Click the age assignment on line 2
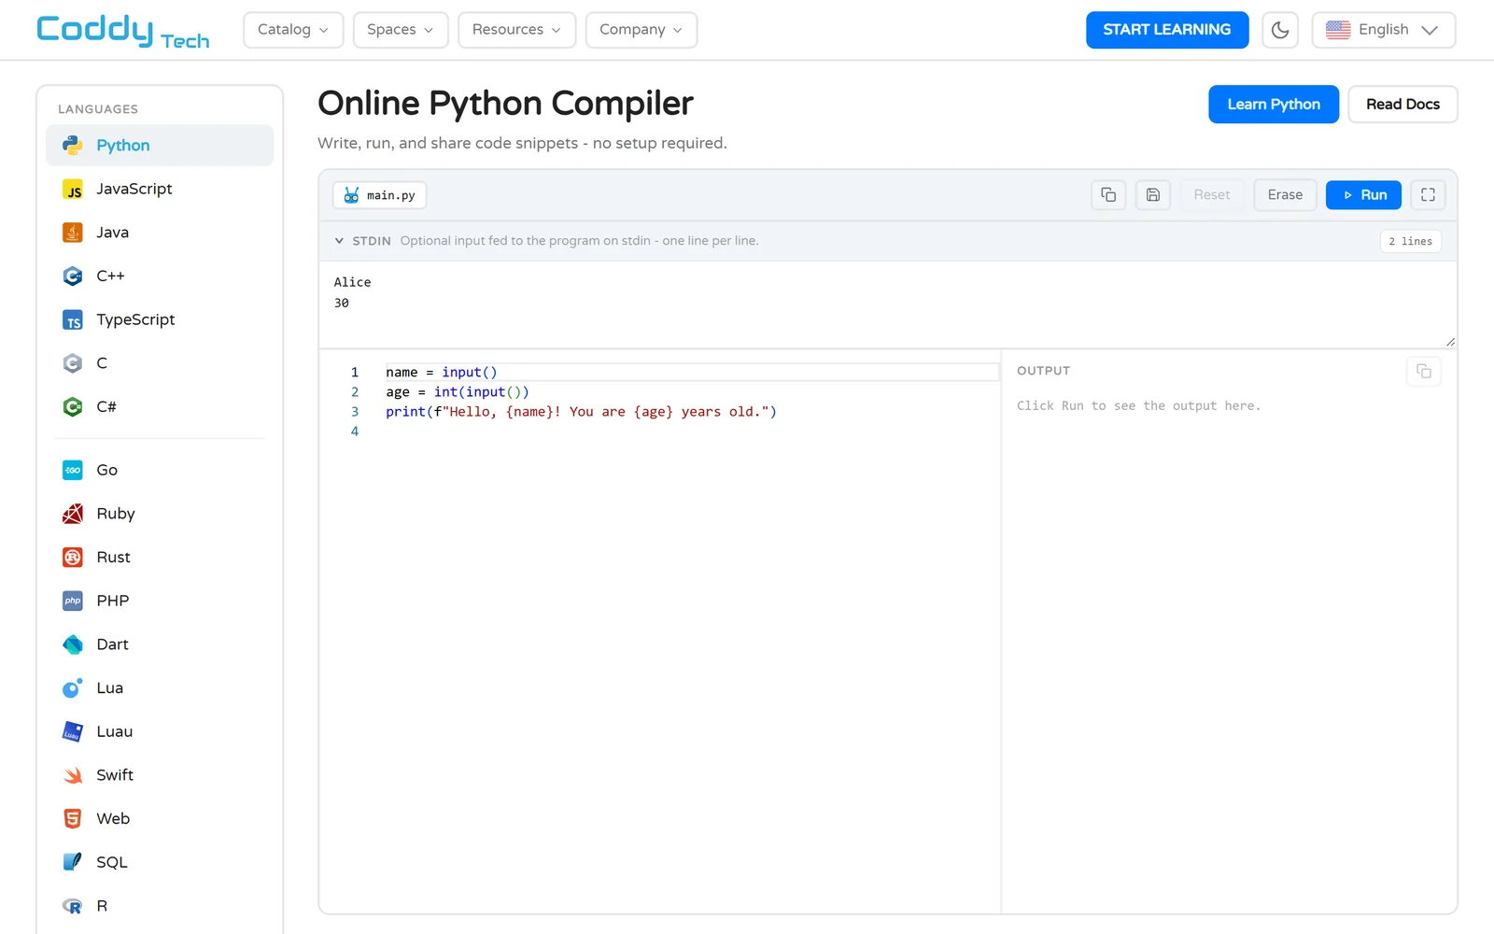 coord(458,392)
